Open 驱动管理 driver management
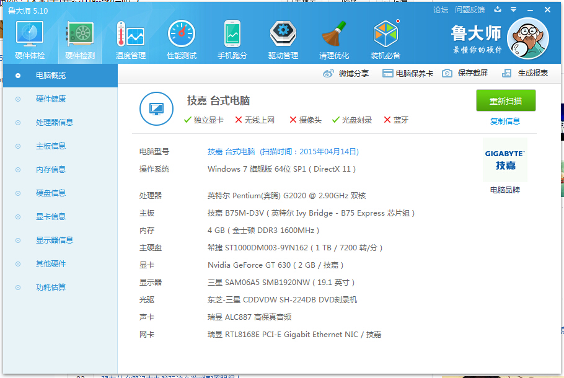 (283, 40)
